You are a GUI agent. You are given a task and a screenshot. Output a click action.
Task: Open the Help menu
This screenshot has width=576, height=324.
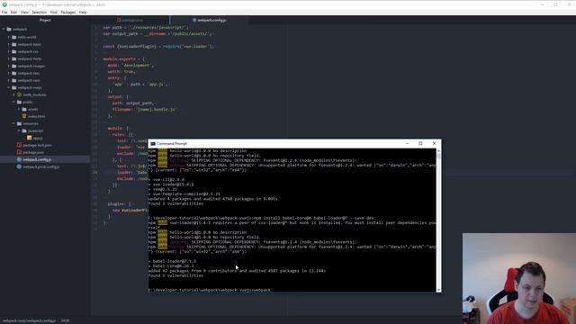point(83,12)
